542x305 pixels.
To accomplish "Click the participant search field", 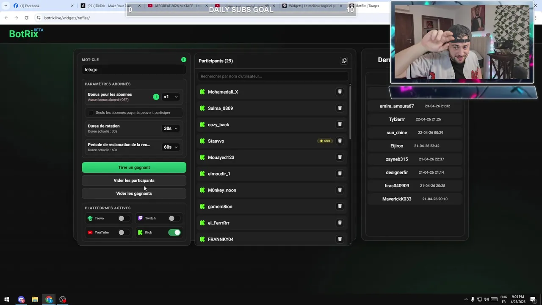I will (273, 76).
